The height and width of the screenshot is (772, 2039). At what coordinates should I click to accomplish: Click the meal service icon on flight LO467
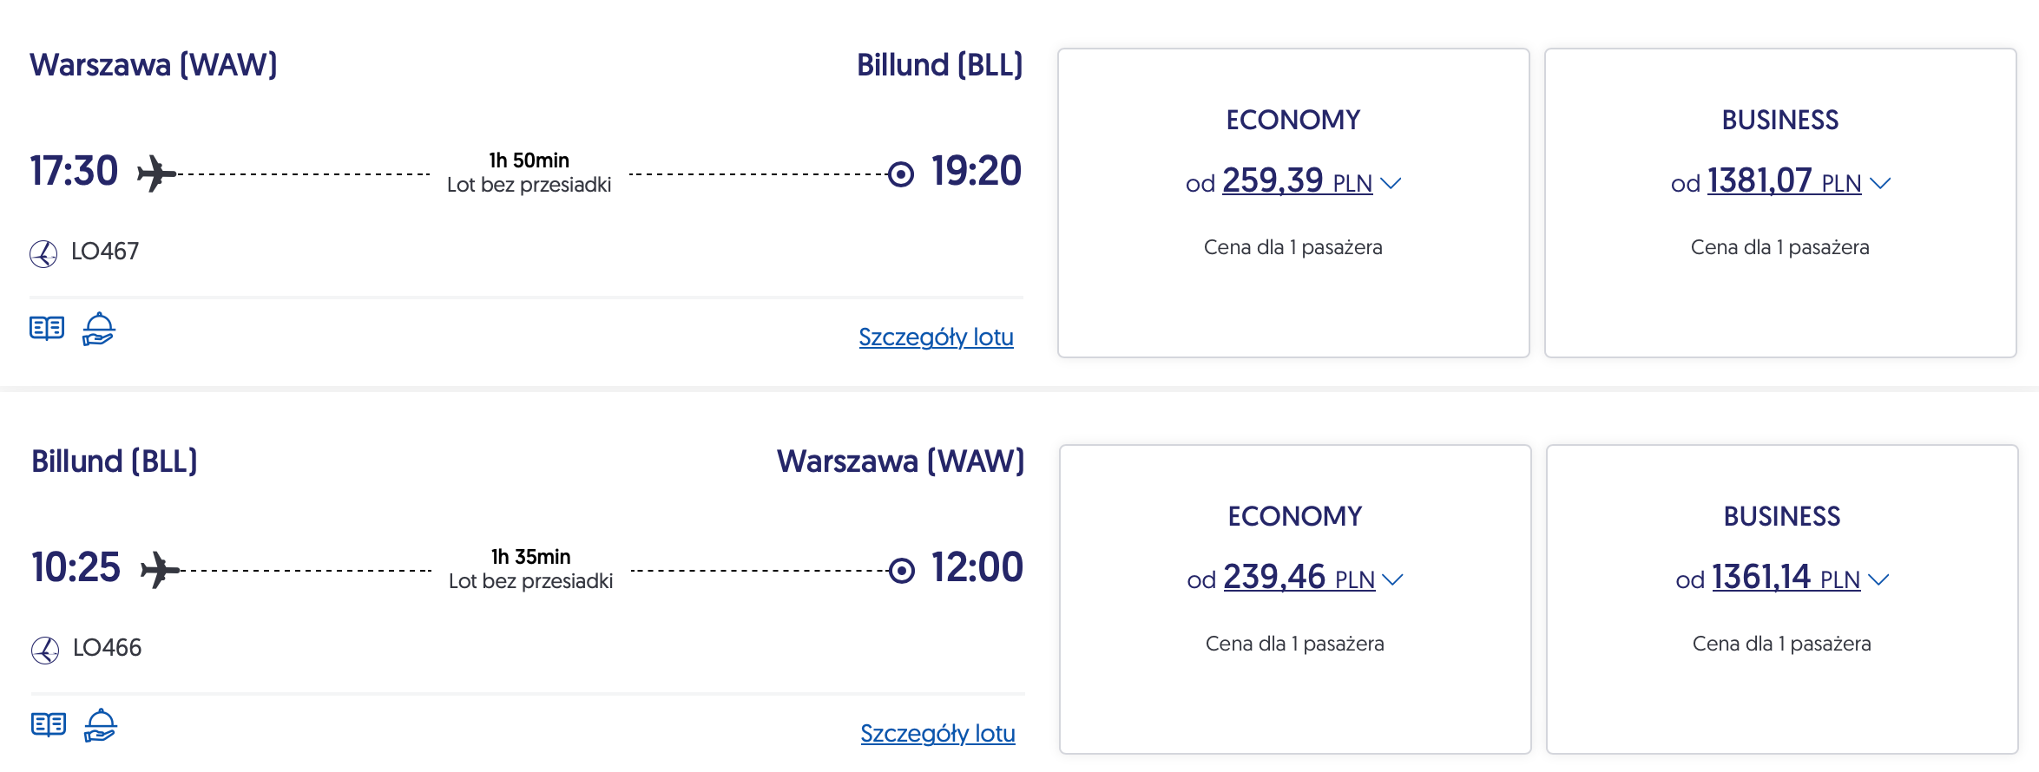point(98,329)
